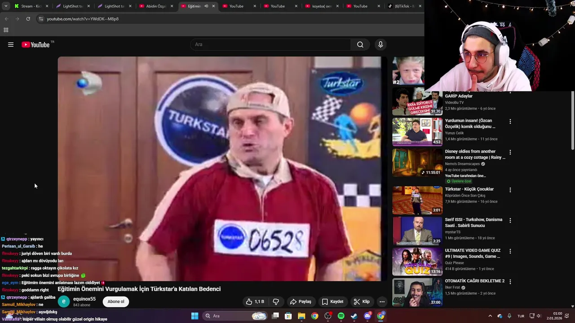
Task: Go back with the browser back arrow
Action: [x=6, y=19]
